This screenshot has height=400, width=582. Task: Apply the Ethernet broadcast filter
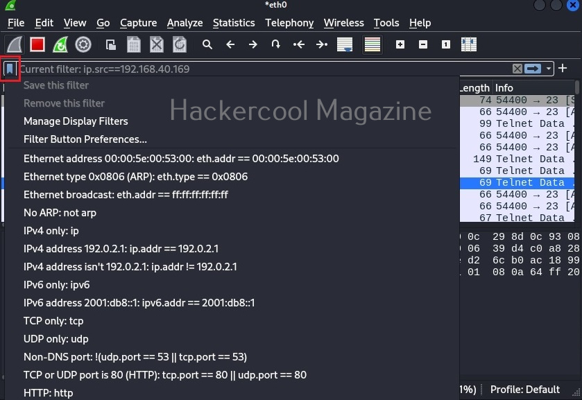[x=233, y=195]
